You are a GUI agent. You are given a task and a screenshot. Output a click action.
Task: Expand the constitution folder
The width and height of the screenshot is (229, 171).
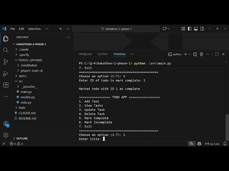click(x=27, y=66)
